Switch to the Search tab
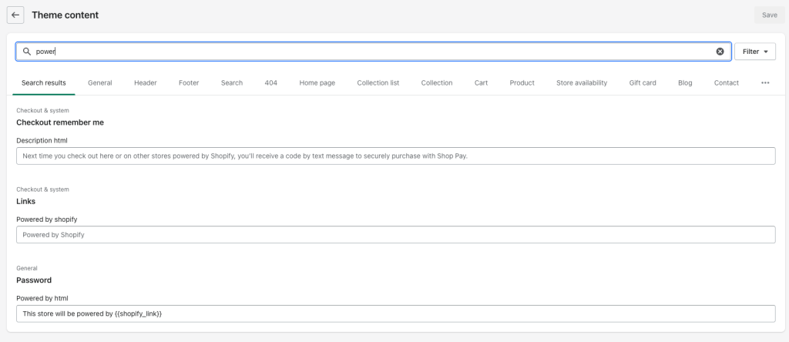 (x=231, y=83)
